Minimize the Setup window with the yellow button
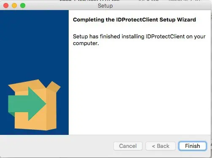 [x=14, y=5]
